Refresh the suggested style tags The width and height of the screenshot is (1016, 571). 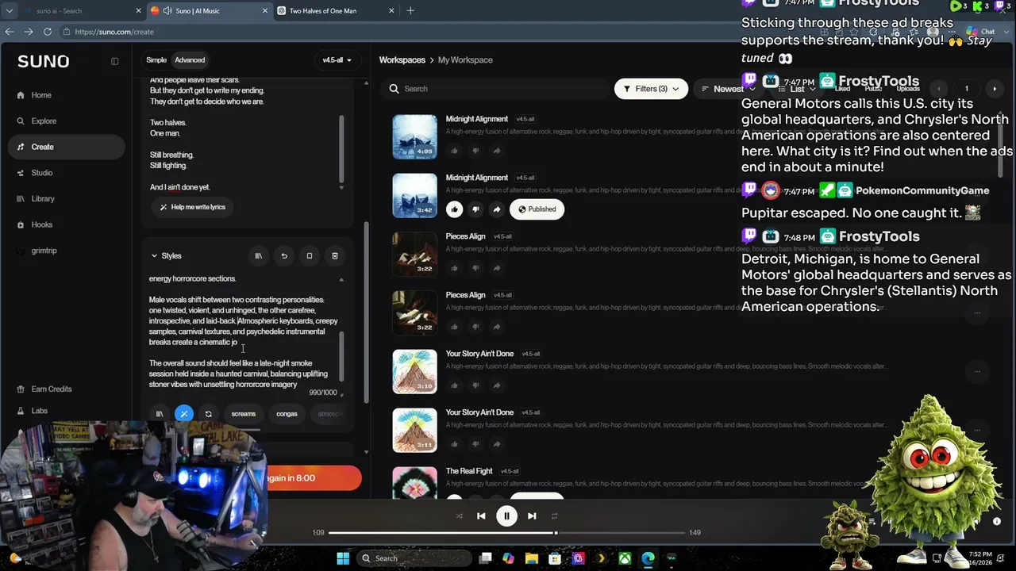pyautogui.click(x=208, y=414)
